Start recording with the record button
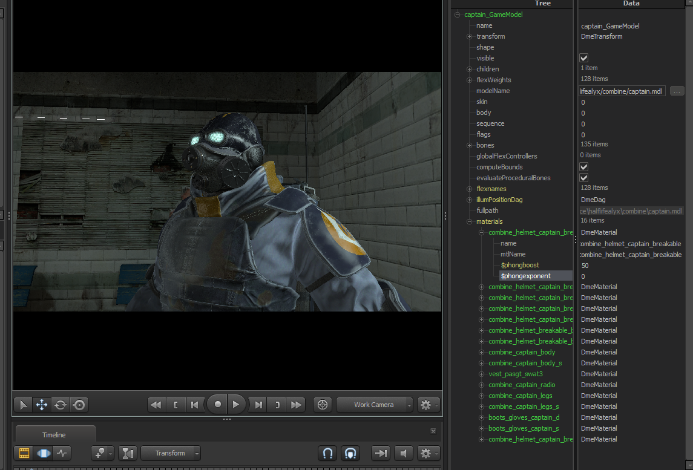Viewport: 693px width, 470px height. (x=217, y=404)
